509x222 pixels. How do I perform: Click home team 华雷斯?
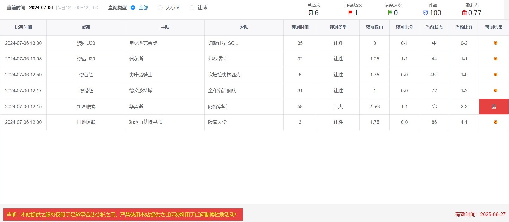[136, 107]
